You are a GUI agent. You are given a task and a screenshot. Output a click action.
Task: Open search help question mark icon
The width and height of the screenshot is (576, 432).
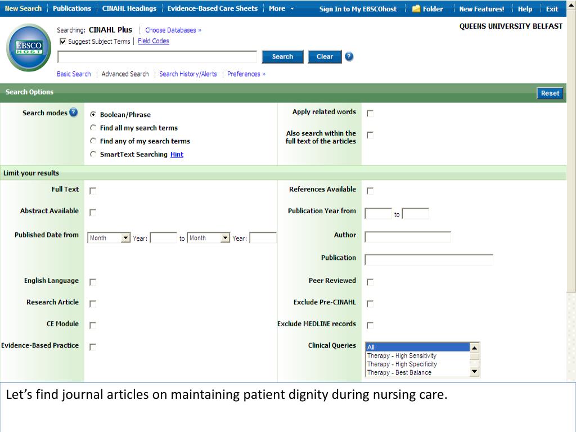point(349,57)
